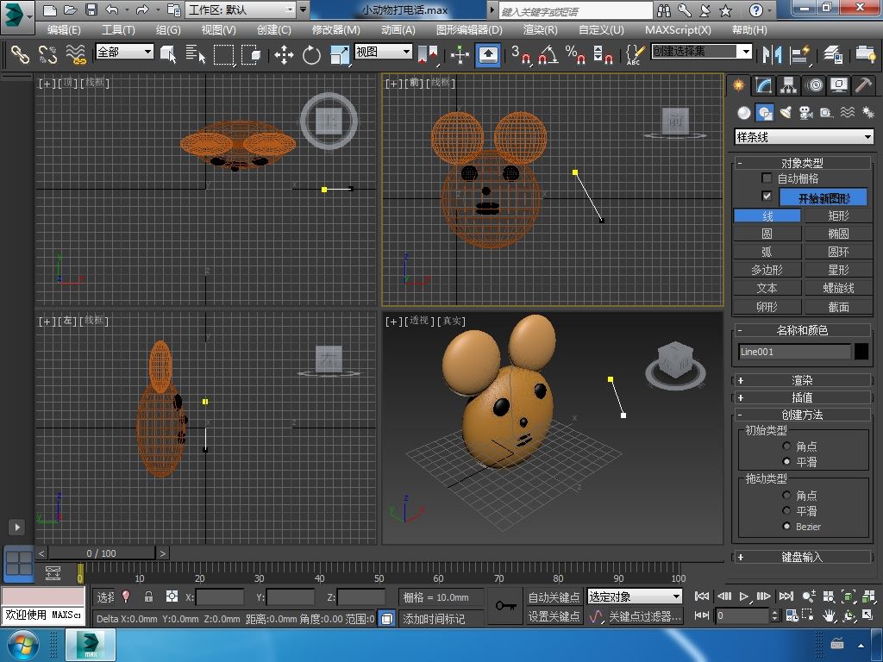Click the Undo arrow icon
Screen dimensions: 883x662
(x=111, y=9)
